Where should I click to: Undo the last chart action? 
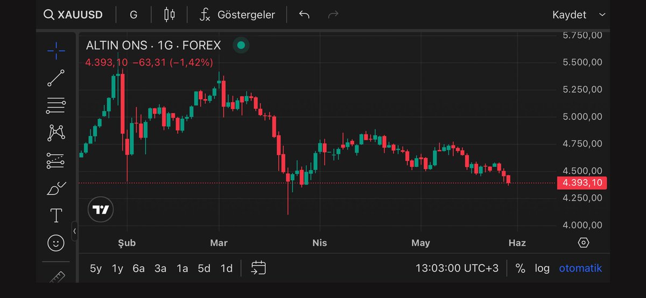pos(304,15)
